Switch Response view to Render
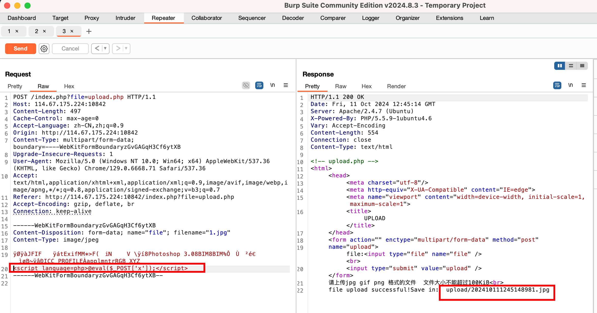The height and width of the screenshot is (313, 597). coord(396,86)
